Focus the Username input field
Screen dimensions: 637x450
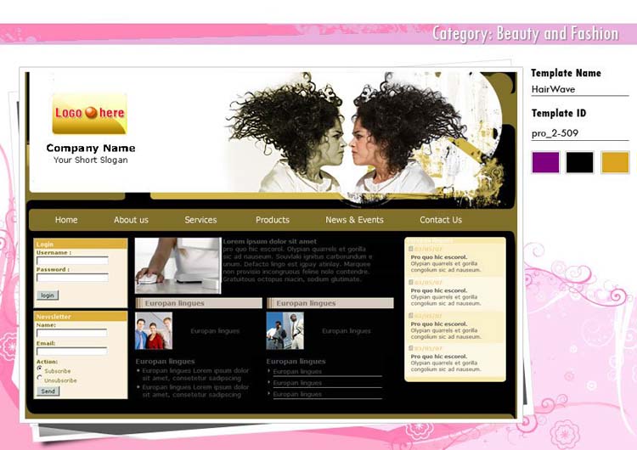click(x=72, y=261)
